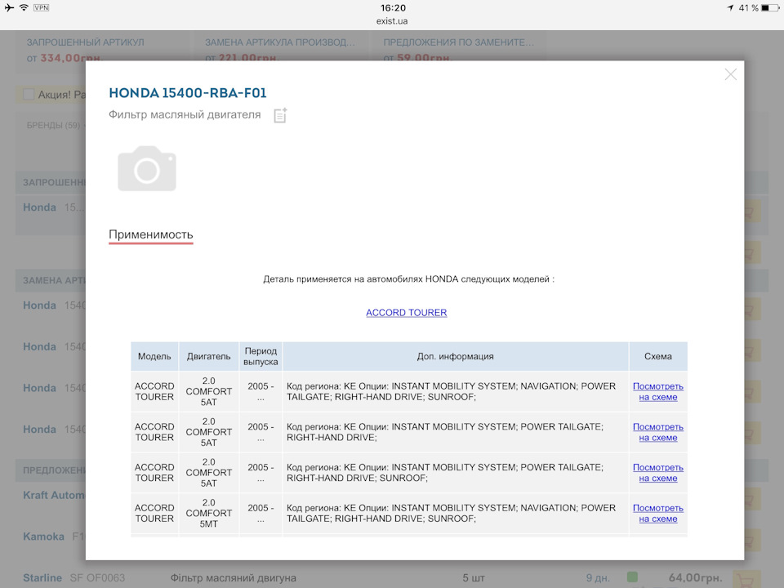Tap the location arrow status icon
The image size is (784, 588).
pyautogui.click(x=730, y=7)
